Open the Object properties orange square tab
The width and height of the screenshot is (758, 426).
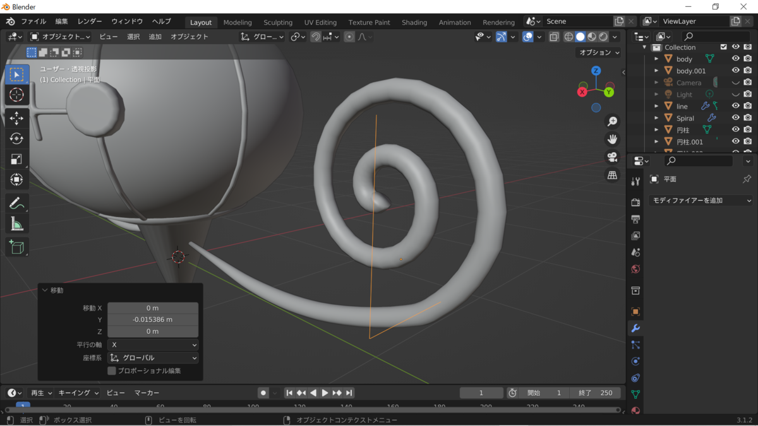click(635, 312)
